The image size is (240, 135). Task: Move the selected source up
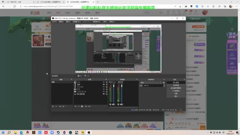pyautogui.click(x=86, y=106)
